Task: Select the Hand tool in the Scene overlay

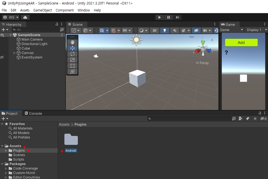Action: (x=72, y=42)
